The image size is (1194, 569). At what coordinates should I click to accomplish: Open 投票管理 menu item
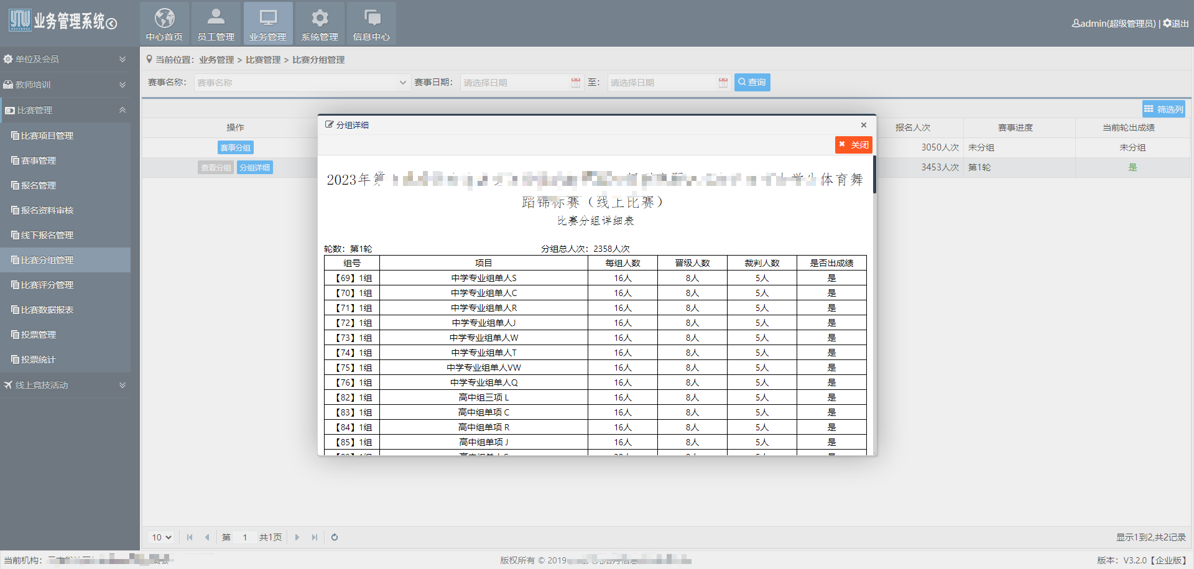pyautogui.click(x=65, y=335)
